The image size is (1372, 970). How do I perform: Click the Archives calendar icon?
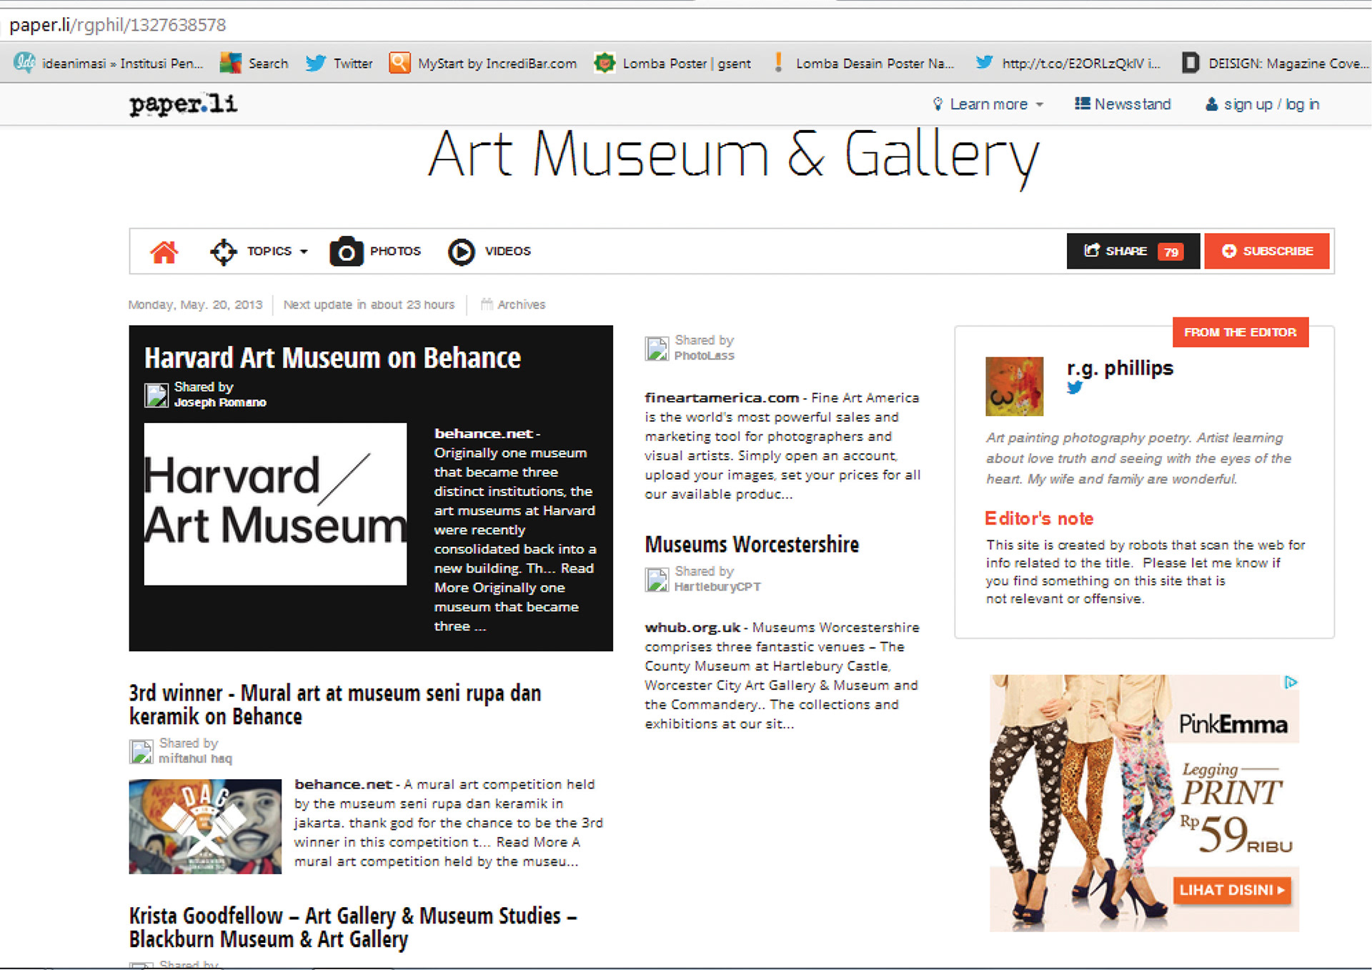(487, 304)
